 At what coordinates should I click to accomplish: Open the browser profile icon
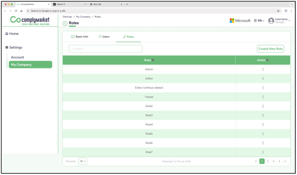286,11
